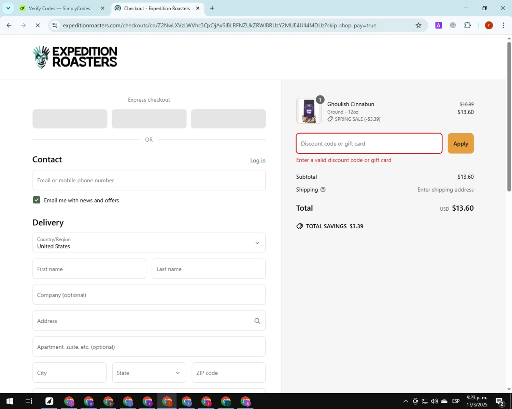Open the network icon in system tray
512x409 pixels.
click(x=425, y=401)
